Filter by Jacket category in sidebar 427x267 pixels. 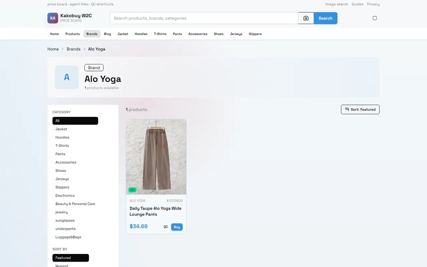coord(75,129)
